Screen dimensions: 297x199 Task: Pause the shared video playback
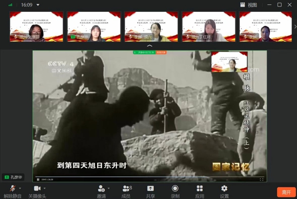coord(38,180)
